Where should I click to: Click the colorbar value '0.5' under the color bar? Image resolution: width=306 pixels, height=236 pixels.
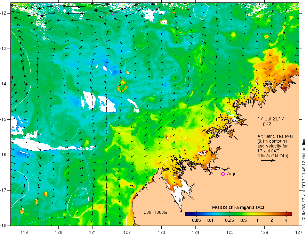pyautogui.click(x=243, y=220)
